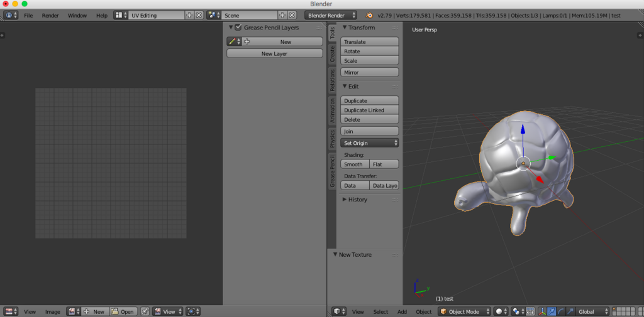
Task: Click the Blender logo in the info header
Action: [x=370, y=15]
